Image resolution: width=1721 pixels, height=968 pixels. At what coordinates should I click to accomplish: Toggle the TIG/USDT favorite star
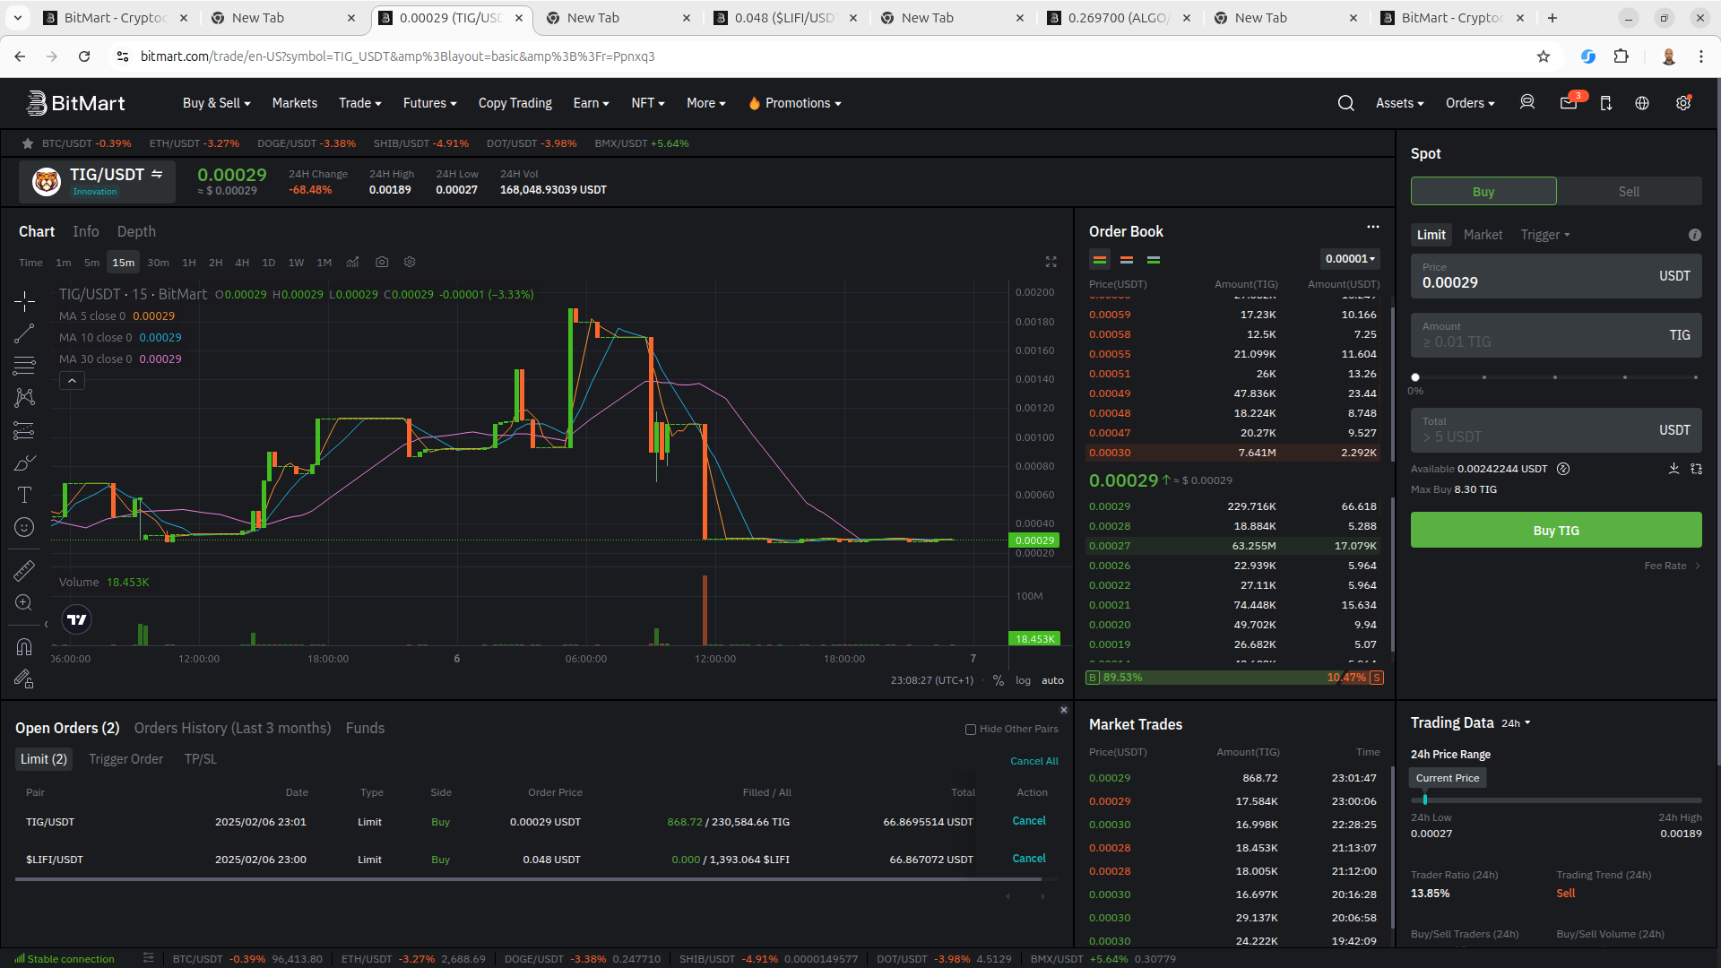pos(28,143)
